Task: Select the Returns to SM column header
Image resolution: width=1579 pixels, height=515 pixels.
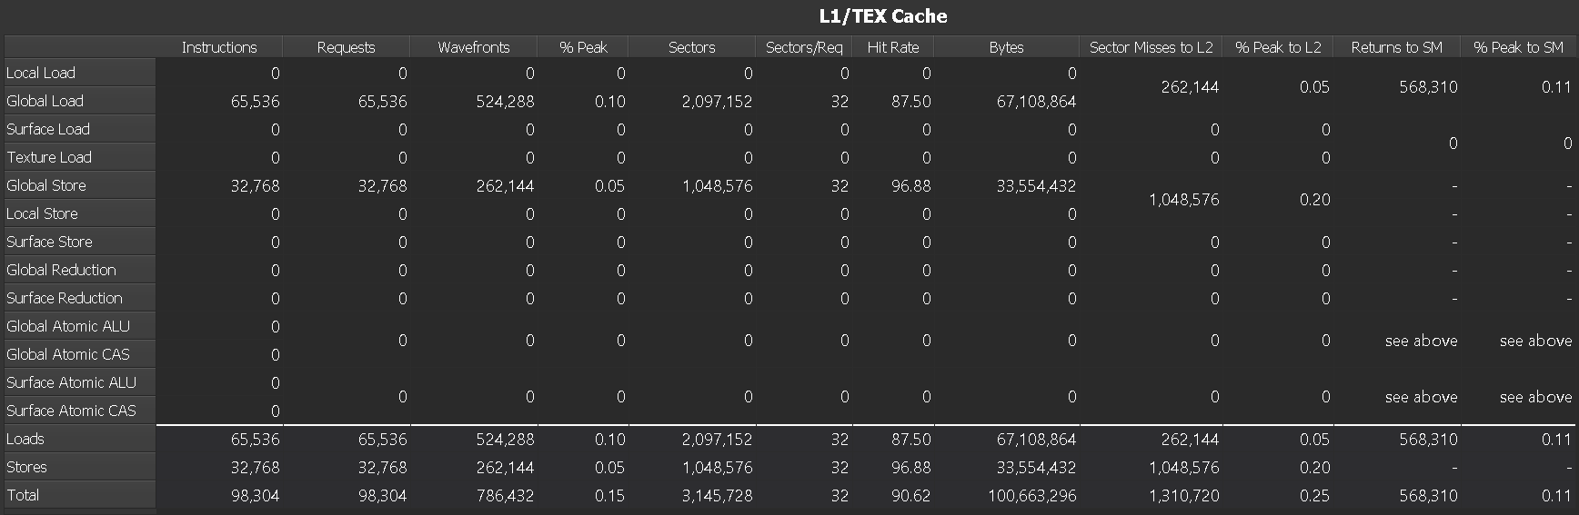Action: point(1396,47)
